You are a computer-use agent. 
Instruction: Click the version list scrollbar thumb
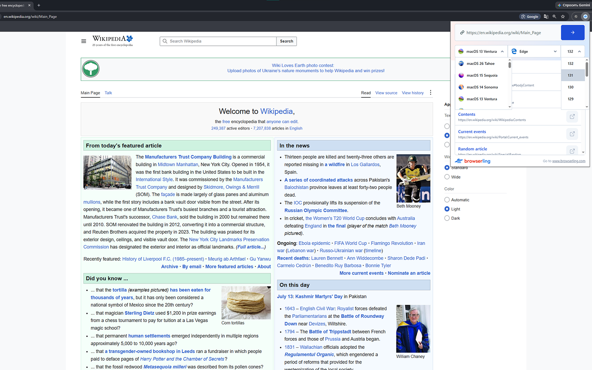(x=587, y=69)
